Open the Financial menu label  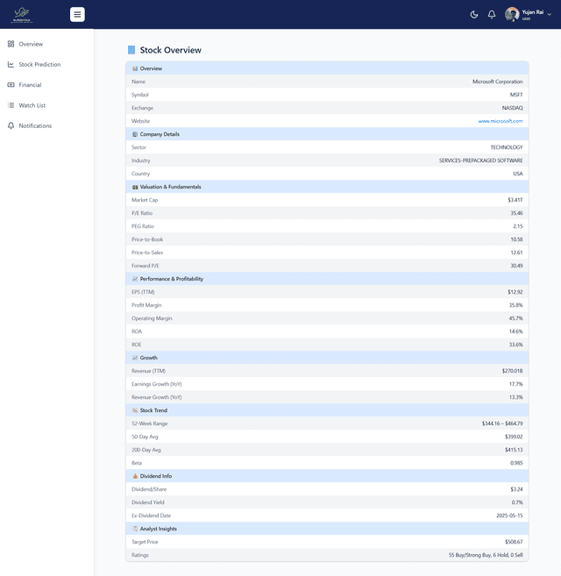[x=30, y=85]
